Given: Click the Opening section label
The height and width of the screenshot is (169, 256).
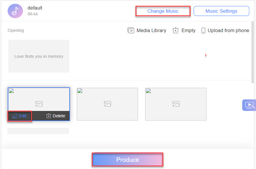Looking at the screenshot, I should 16,30.
